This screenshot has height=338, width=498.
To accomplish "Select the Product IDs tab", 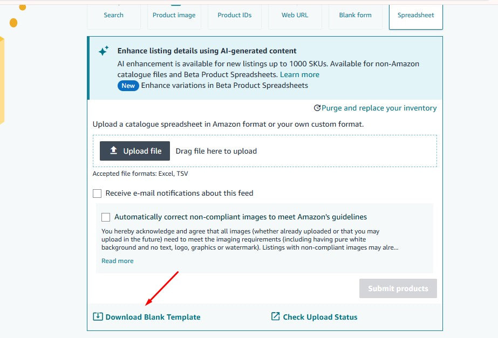I will [x=234, y=15].
